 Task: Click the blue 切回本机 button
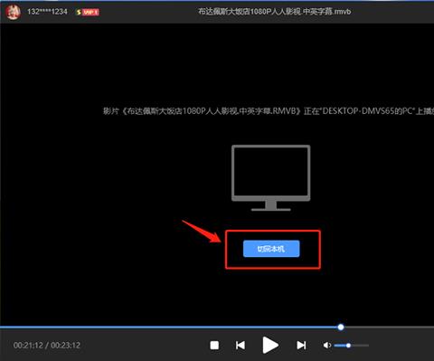[x=271, y=249]
